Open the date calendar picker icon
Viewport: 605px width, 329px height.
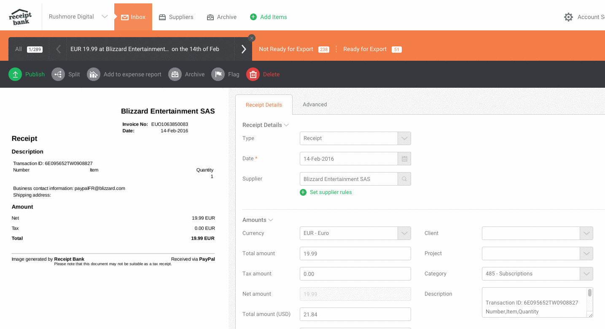pyautogui.click(x=404, y=159)
